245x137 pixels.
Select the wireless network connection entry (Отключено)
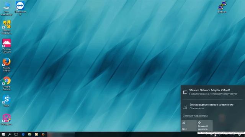[213, 107]
